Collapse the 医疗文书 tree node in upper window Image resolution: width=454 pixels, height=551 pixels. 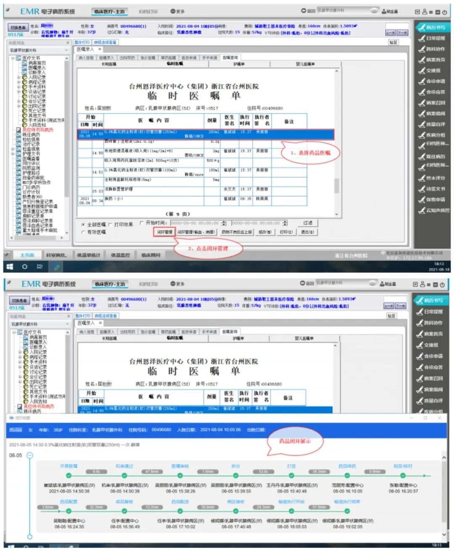click(13, 58)
